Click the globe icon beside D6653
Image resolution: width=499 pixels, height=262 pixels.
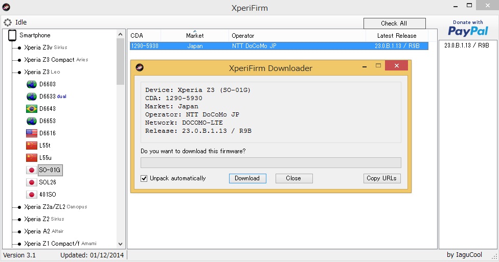32,121
